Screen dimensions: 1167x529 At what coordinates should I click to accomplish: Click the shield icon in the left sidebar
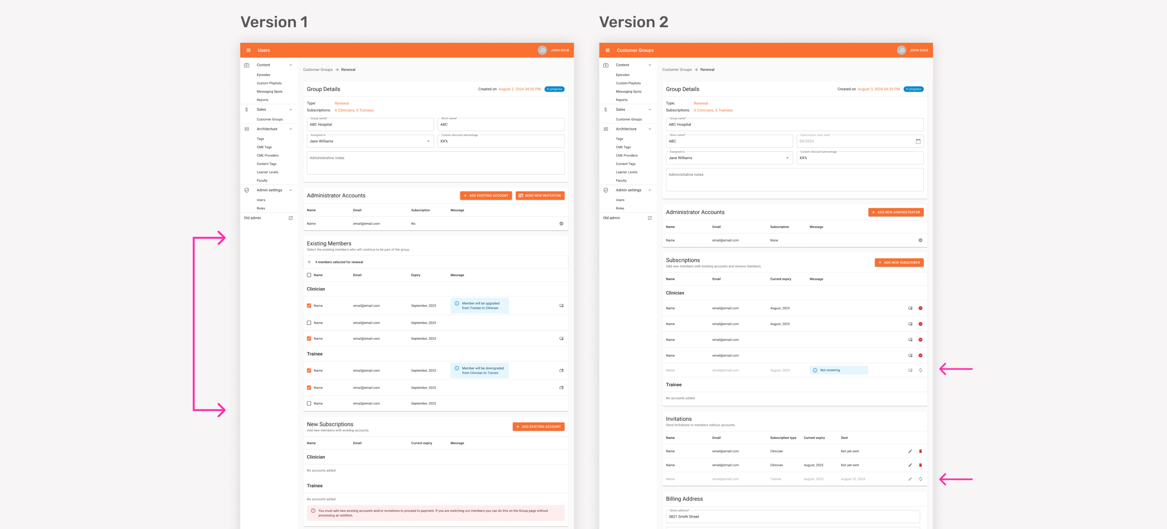pyautogui.click(x=247, y=191)
